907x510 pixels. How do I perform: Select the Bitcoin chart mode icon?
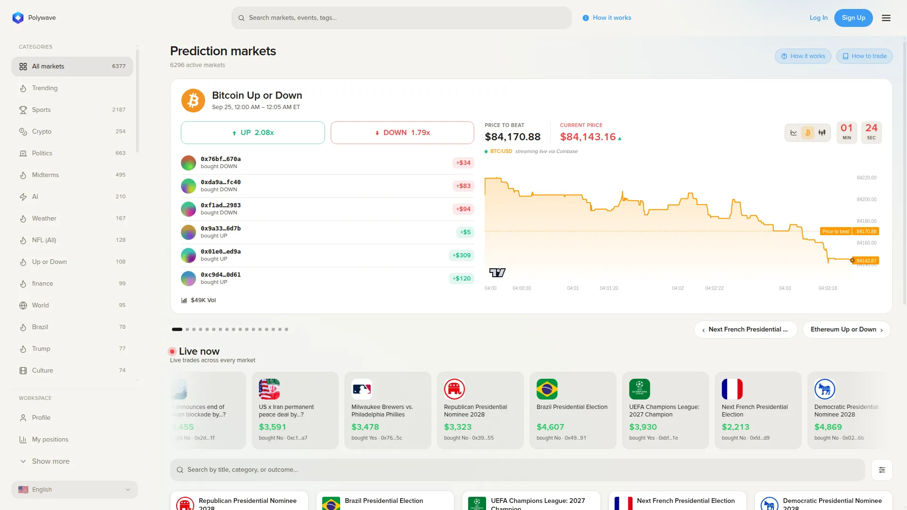(x=808, y=133)
